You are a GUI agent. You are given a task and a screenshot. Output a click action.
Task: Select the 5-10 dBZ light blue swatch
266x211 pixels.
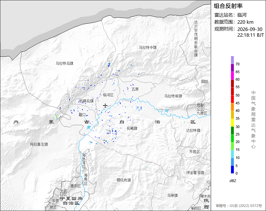pyautogui.click(x=232, y=162)
